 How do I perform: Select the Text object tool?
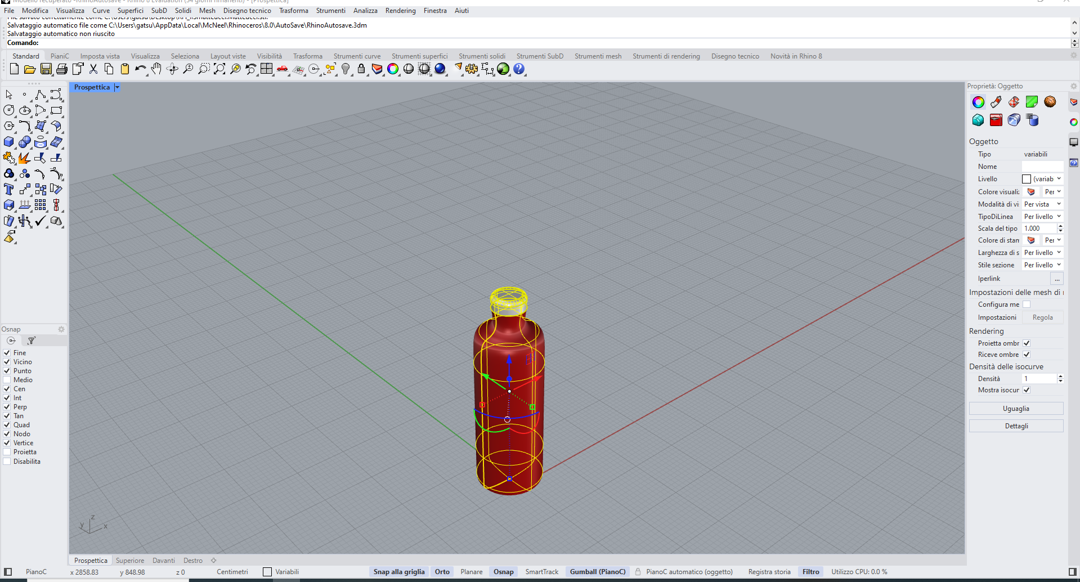click(x=9, y=189)
